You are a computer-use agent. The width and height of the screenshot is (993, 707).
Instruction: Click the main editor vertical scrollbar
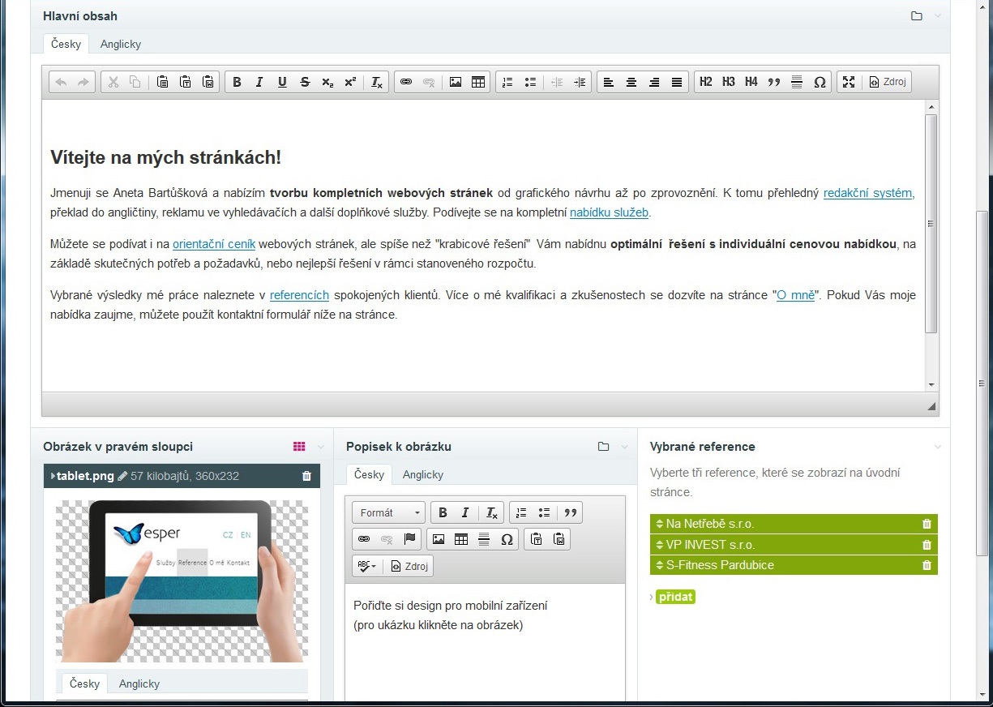(x=931, y=223)
